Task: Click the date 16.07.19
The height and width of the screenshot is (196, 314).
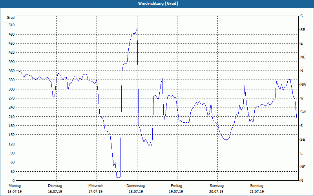Action: [55, 192]
